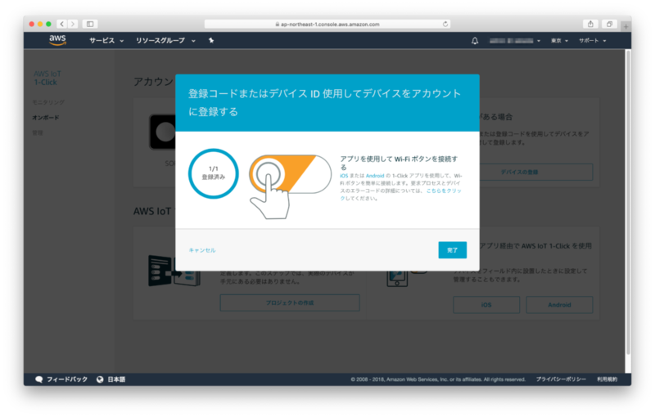Click the プロジェクトの作成 button
Screen dimensions: 655x417
(x=290, y=303)
